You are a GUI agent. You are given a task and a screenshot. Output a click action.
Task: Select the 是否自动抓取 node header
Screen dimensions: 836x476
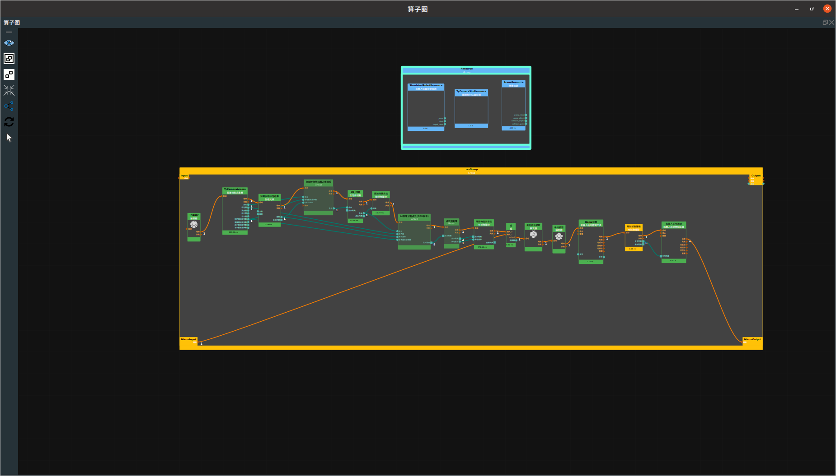(x=533, y=226)
